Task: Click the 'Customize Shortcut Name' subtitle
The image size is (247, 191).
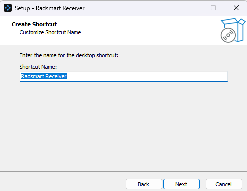Action: [50, 32]
